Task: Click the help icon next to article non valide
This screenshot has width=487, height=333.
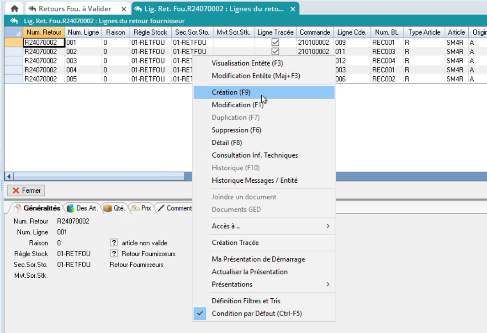Action: [114, 243]
